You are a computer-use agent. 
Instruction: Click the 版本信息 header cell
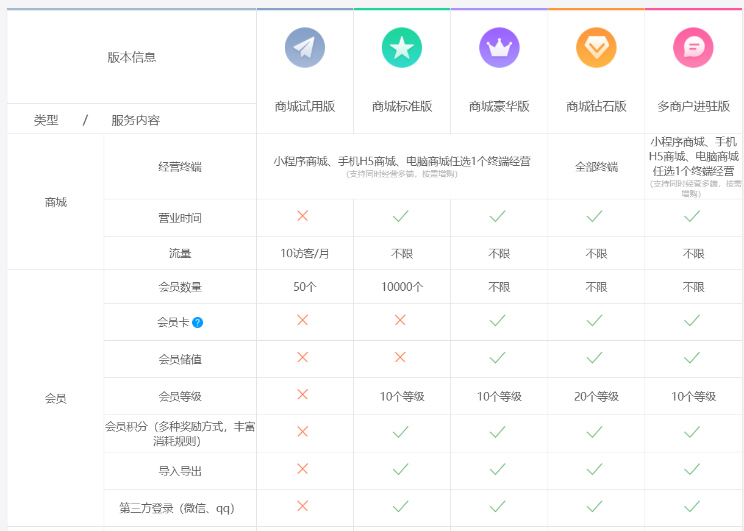(132, 57)
